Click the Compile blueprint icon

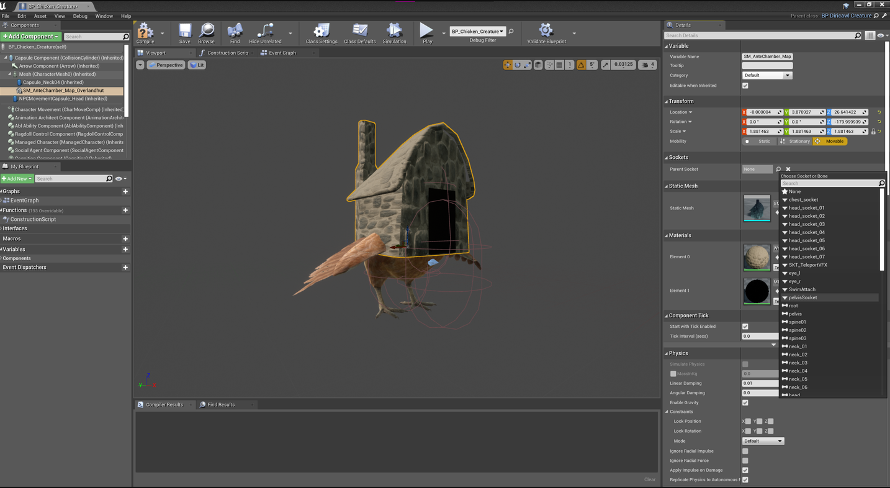tap(145, 32)
